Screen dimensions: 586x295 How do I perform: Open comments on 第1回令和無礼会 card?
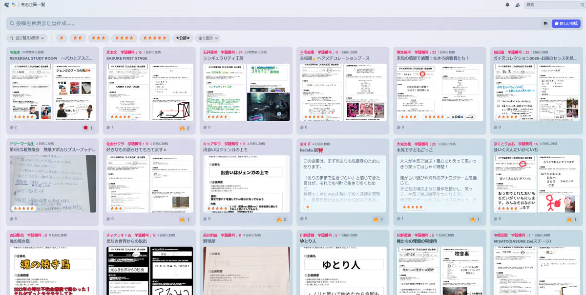pos(14,219)
